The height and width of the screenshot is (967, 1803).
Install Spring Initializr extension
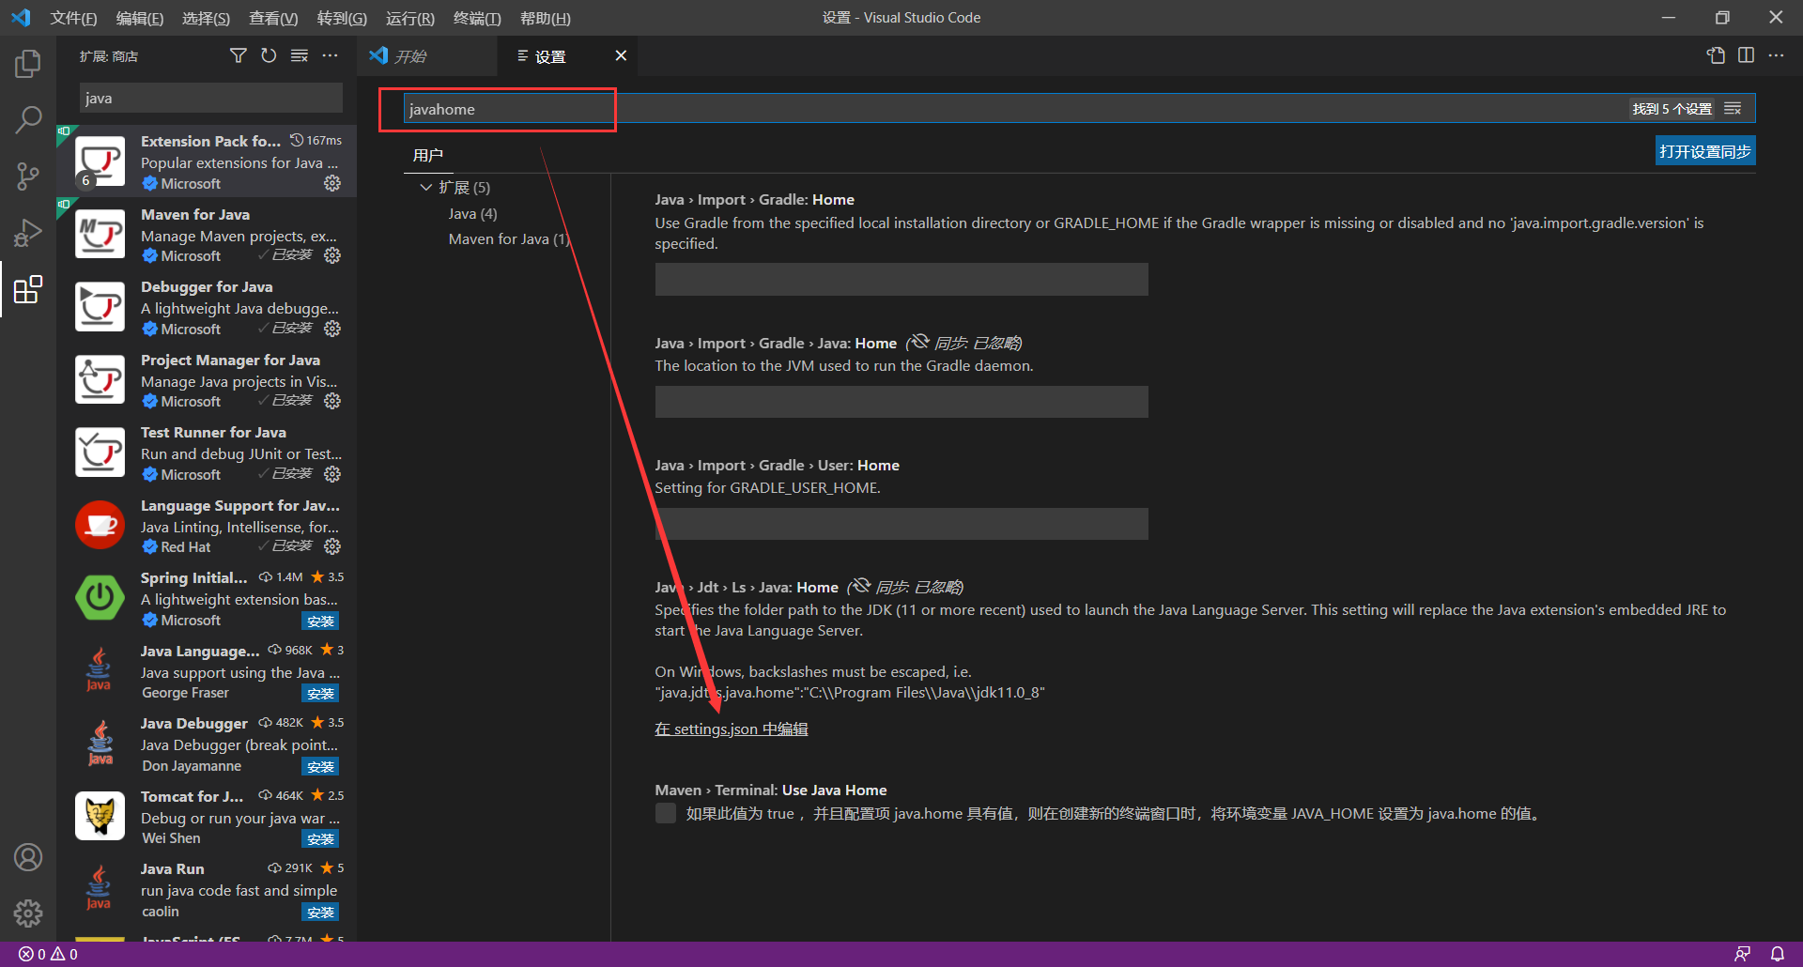coord(320,621)
